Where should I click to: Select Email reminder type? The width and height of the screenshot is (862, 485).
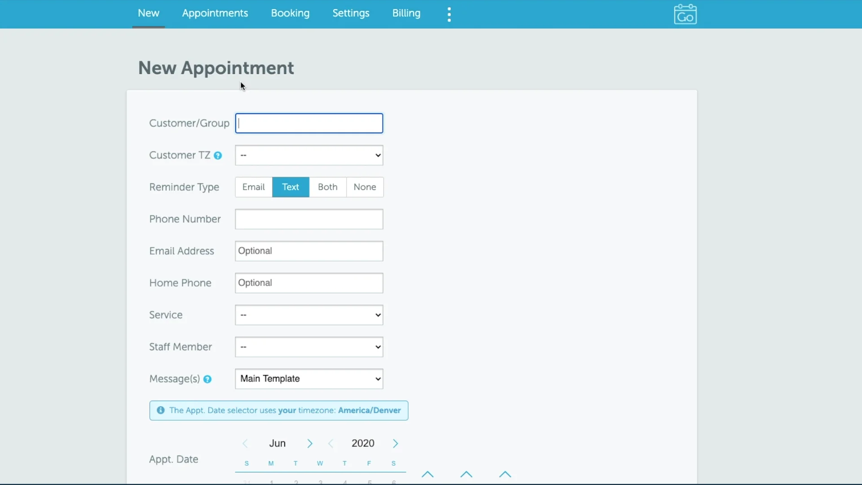pos(254,187)
